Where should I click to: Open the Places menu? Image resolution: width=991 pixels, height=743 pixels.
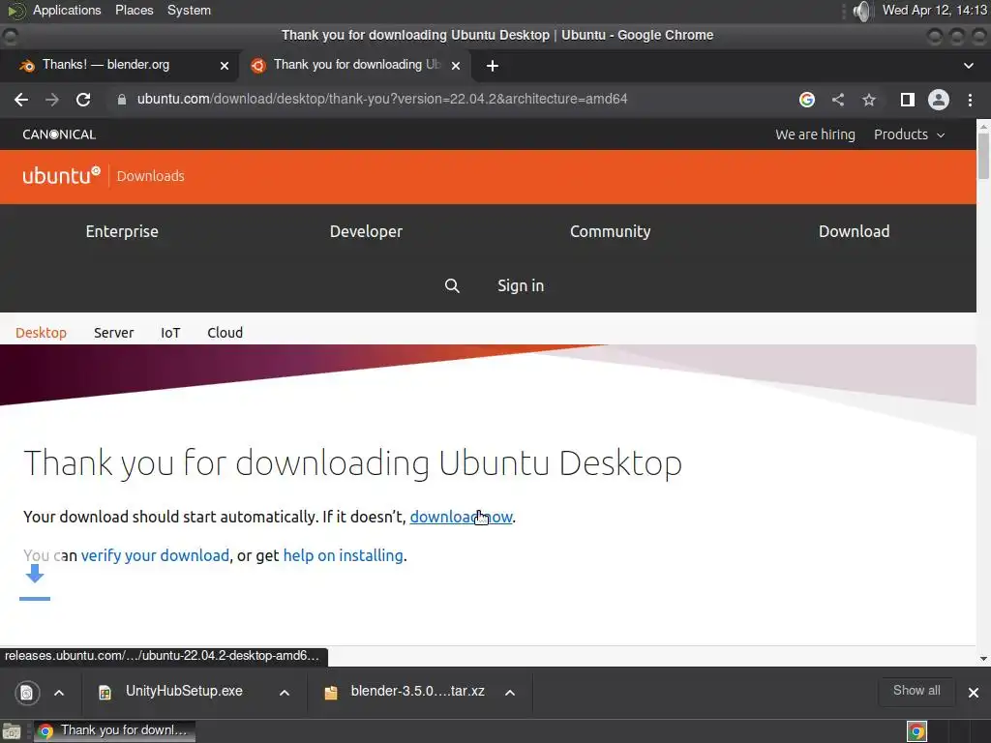134,11
